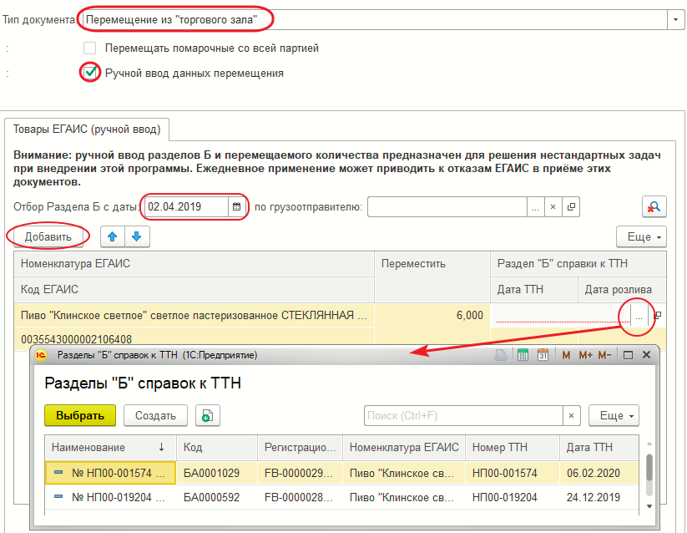687x533 pixels.
Task: Click the magnifier search icon beside the consignor field
Action: point(654,206)
